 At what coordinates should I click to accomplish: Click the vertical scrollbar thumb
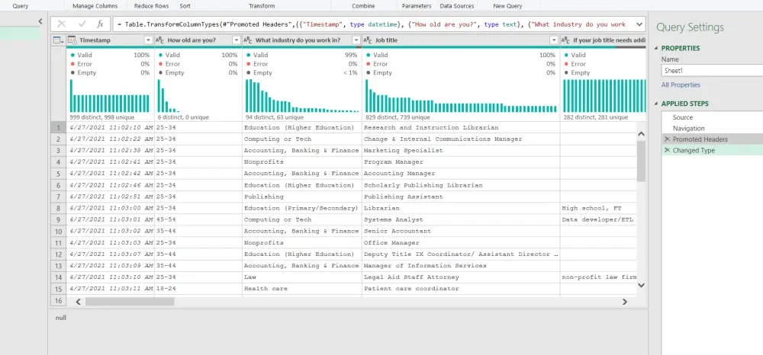(x=641, y=161)
